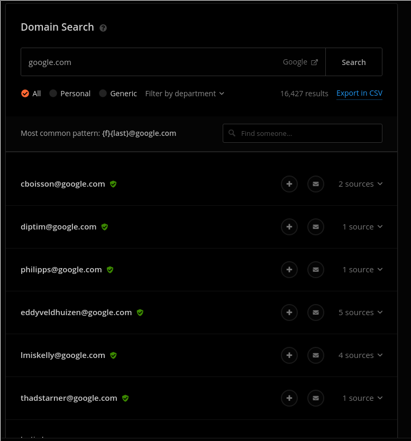Screen dimensions: 411x441
Task: Email philipps@google.com via envelope icon
Action: (316, 270)
